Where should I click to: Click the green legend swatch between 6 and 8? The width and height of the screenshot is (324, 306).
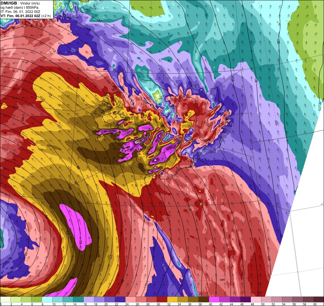click(37, 300)
